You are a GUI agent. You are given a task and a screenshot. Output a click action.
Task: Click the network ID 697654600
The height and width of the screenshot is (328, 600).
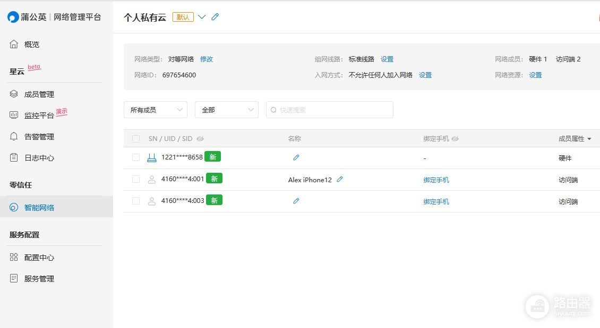pos(179,75)
